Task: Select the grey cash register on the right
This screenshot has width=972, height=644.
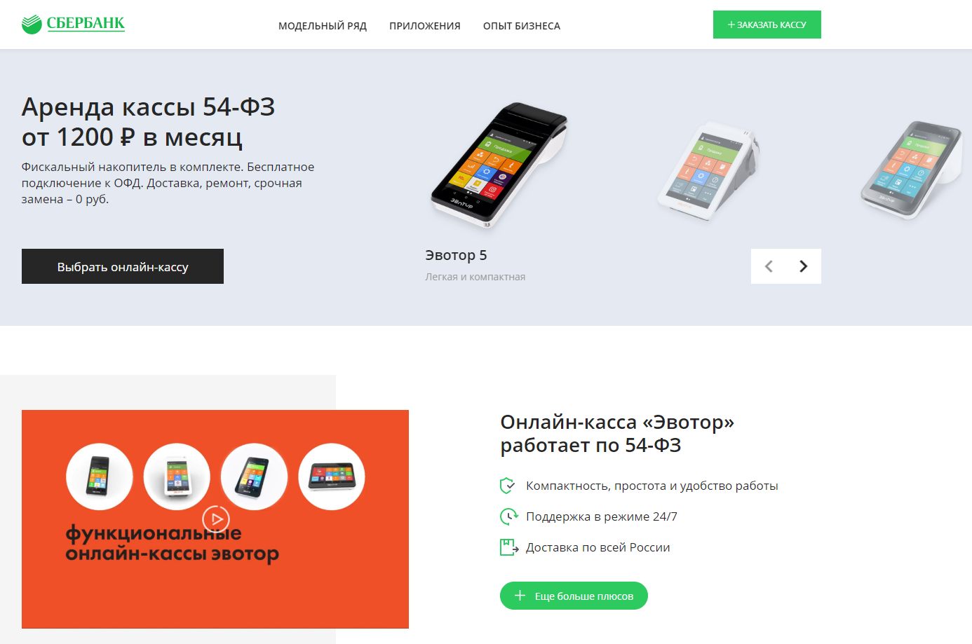Action: coord(911,169)
